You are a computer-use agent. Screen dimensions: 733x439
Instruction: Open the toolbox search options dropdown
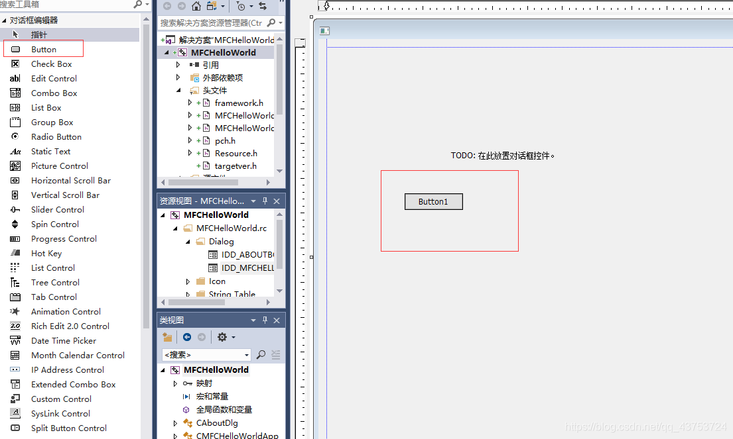pos(147,4)
